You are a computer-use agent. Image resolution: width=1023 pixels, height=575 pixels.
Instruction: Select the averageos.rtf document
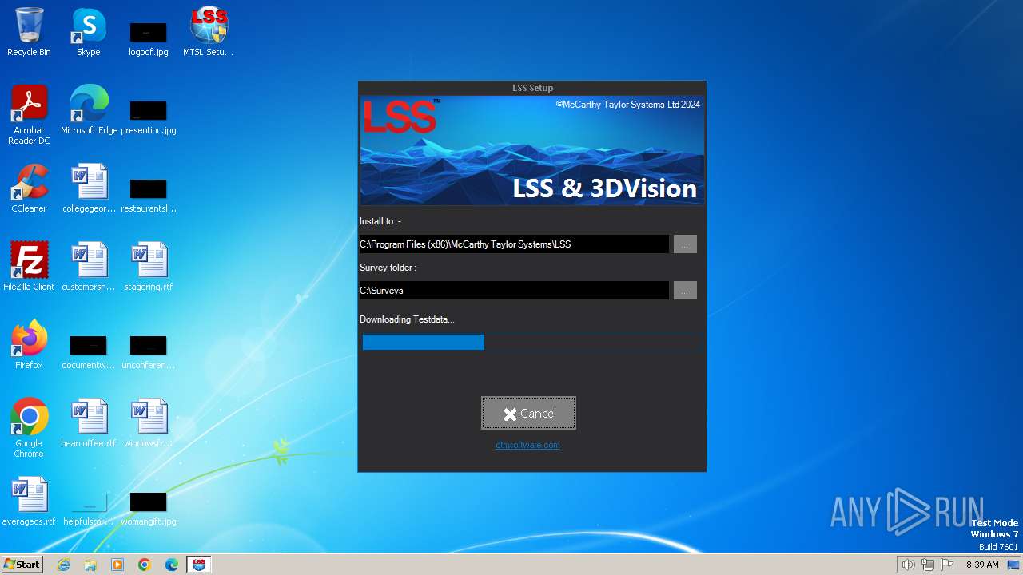click(29, 502)
